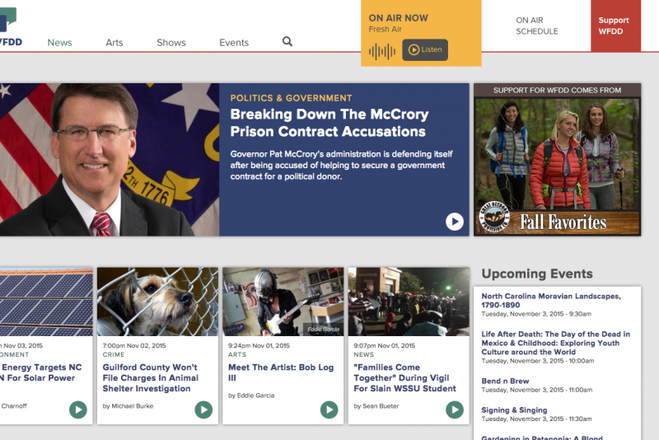Open the Fall Favorites sponsor ad
The image size is (659, 440).
click(558, 166)
